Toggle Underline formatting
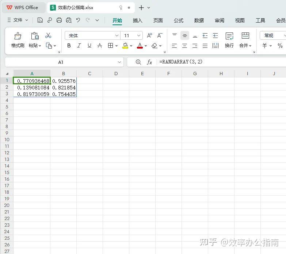This screenshot has height=254, width=286. pyautogui.click(x=89, y=46)
